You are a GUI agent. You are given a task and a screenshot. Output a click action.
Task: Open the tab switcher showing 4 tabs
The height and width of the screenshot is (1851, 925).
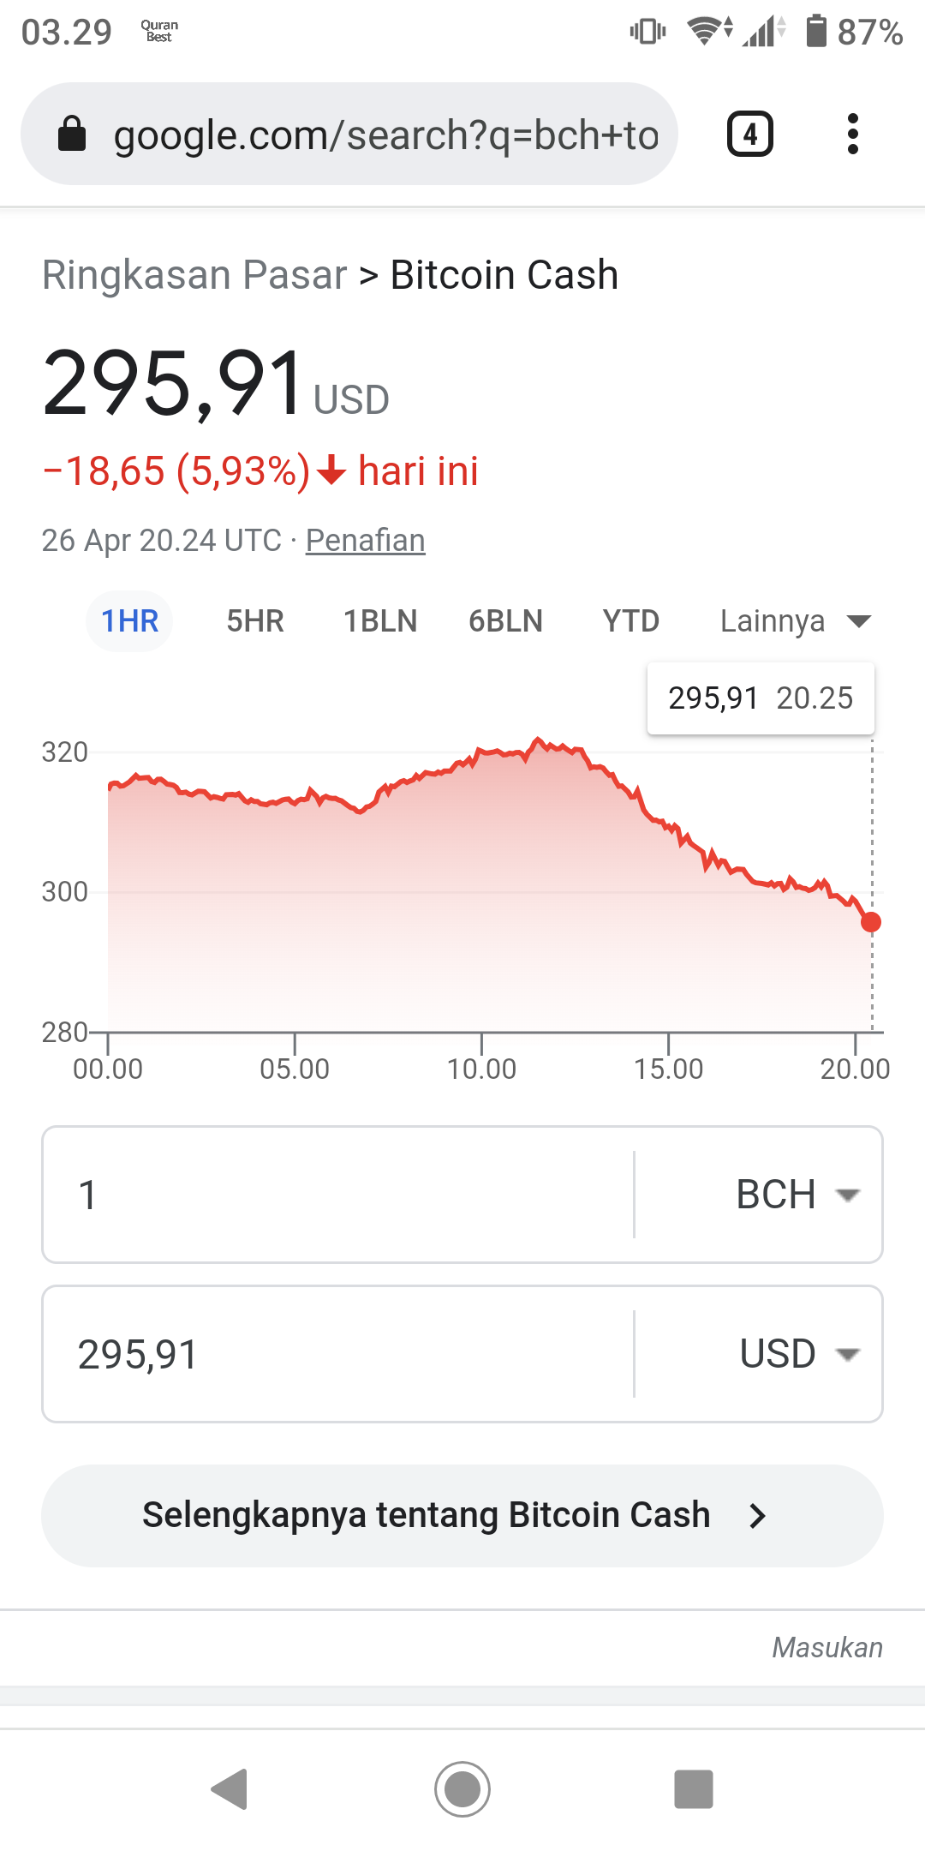click(x=750, y=135)
